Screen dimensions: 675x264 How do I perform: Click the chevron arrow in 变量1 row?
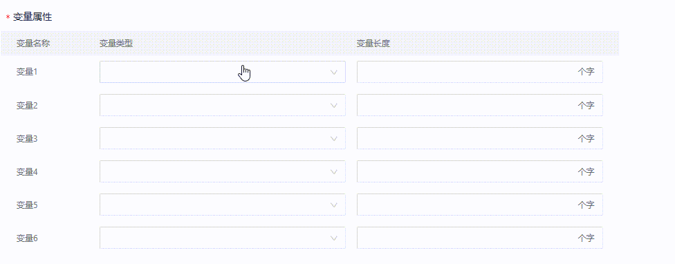[x=333, y=73]
